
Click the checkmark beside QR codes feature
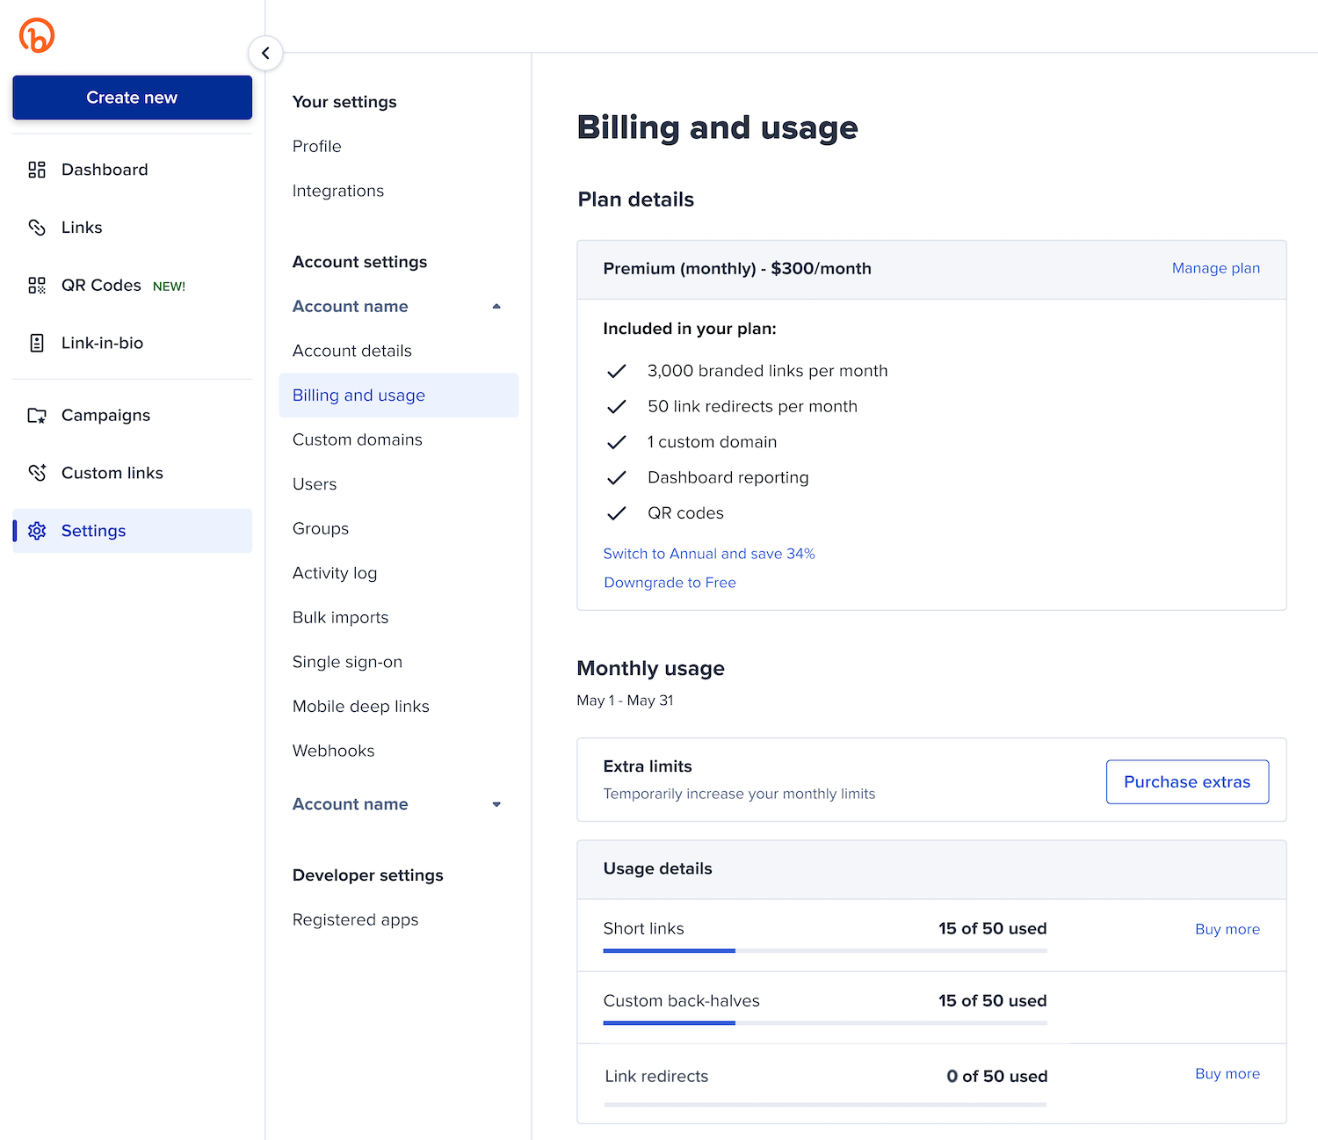pos(617,513)
